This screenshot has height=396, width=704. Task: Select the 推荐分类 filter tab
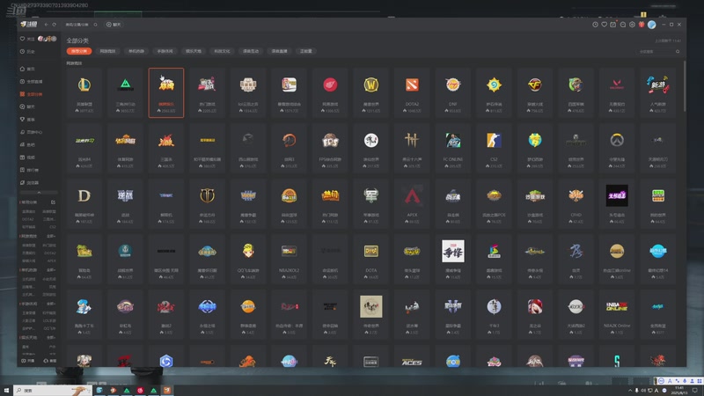(x=79, y=51)
